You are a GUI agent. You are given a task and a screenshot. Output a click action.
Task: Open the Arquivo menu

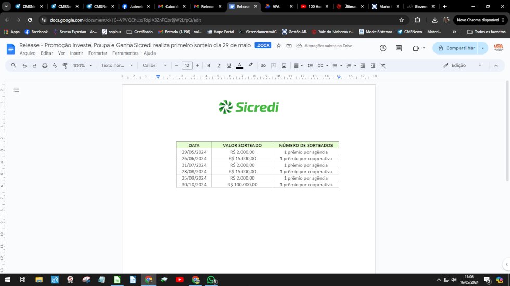pos(28,53)
